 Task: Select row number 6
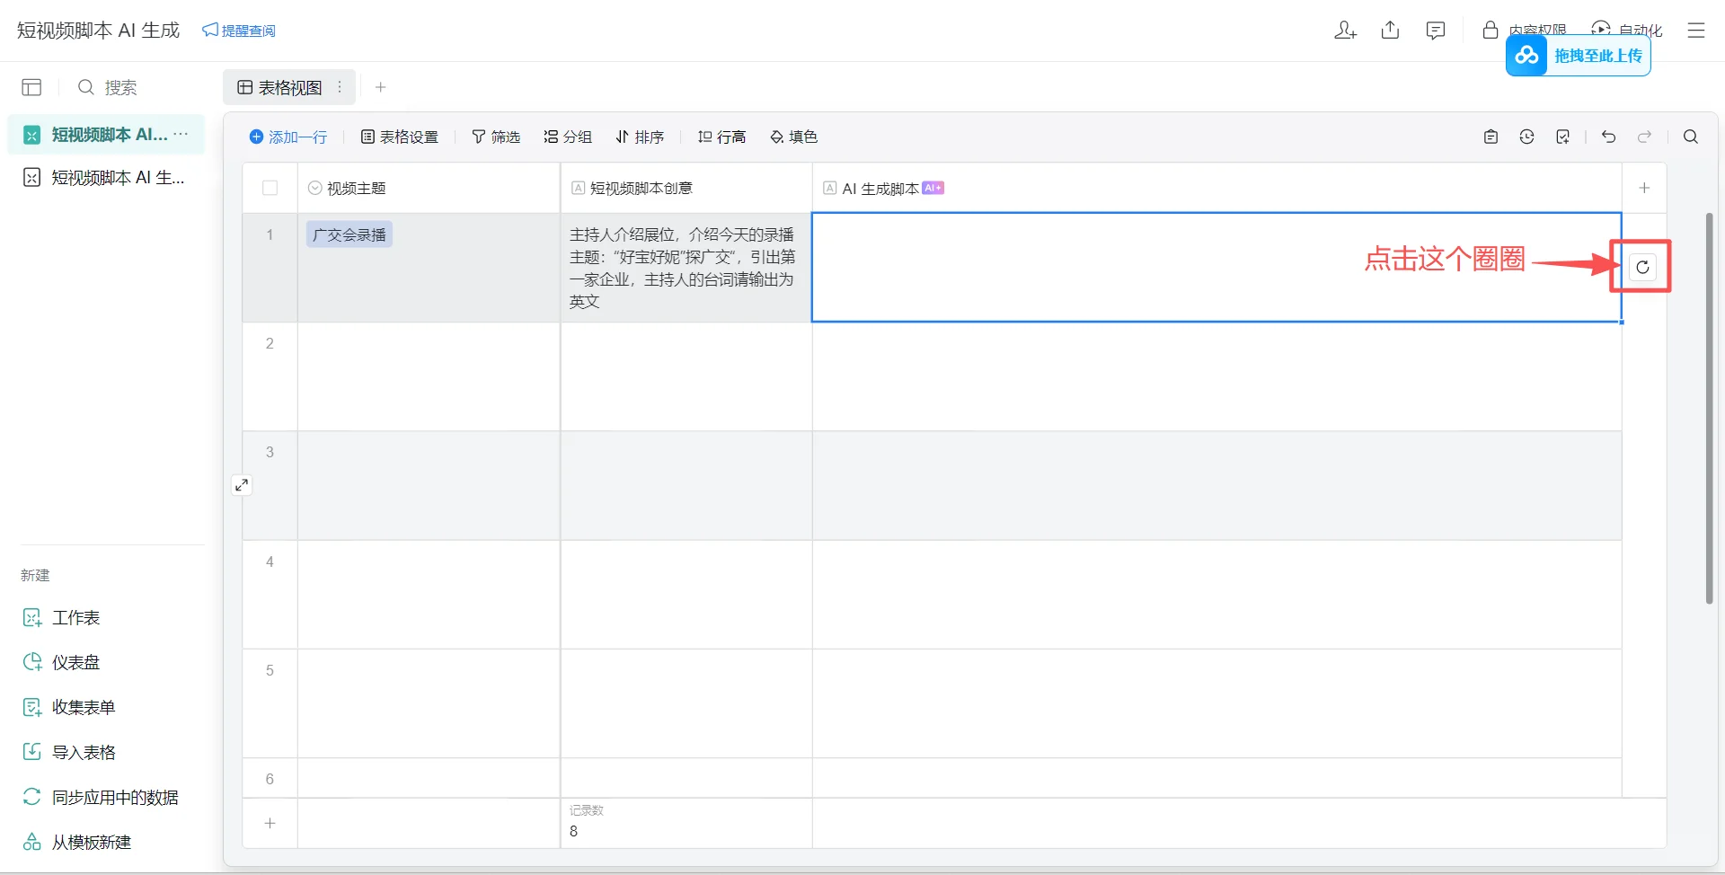(x=270, y=779)
